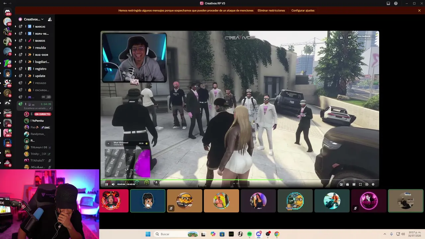Click the taskbar Buscar search box

pyautogui.click(x=176, y=234)
